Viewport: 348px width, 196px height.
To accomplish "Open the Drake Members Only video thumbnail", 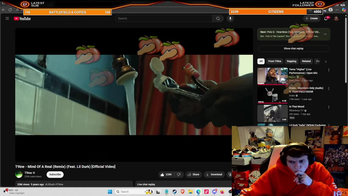I will (272, 95).
